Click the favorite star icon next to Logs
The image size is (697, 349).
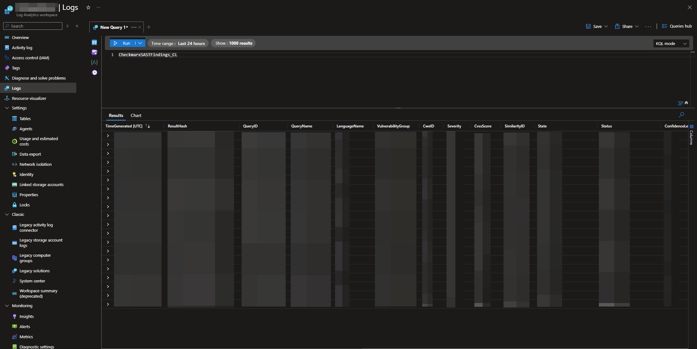(88, 8)
